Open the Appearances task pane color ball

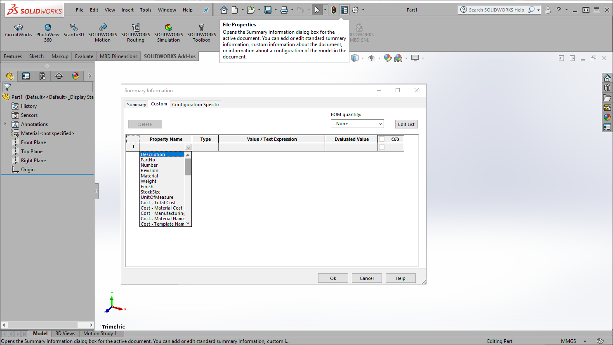point(607,117)
